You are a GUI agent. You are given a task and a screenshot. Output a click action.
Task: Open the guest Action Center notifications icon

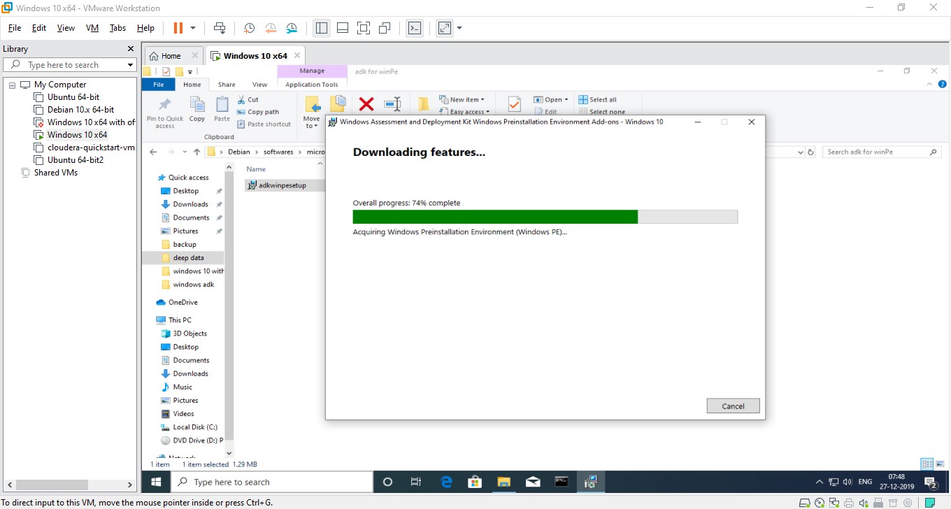(x=931, y=482)
